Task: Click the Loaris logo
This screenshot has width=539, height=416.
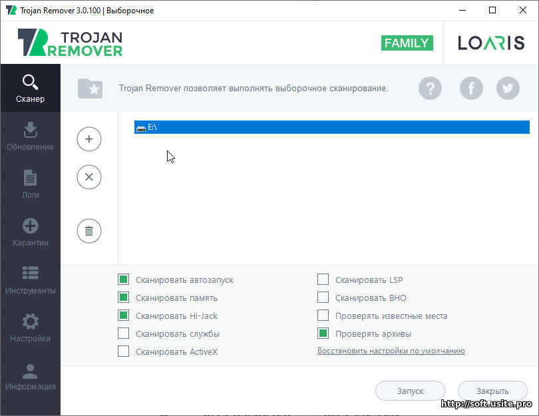Action: click(491, 43)
